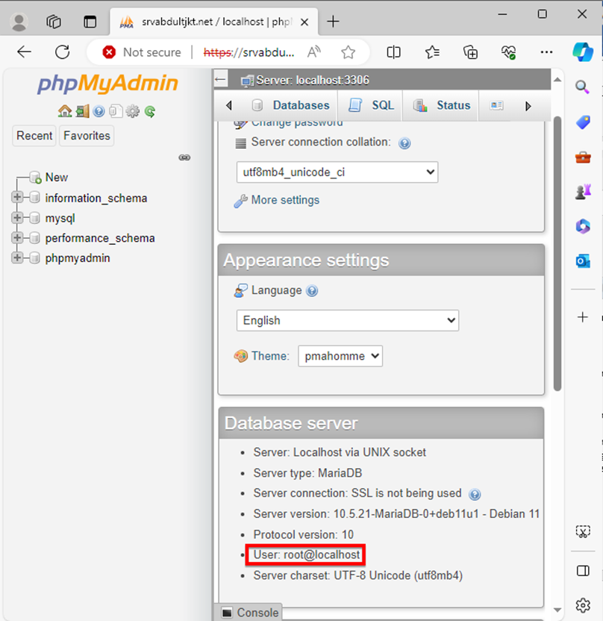
Task: Add a sidebar app with plus
Action: (x=582, y=316)
